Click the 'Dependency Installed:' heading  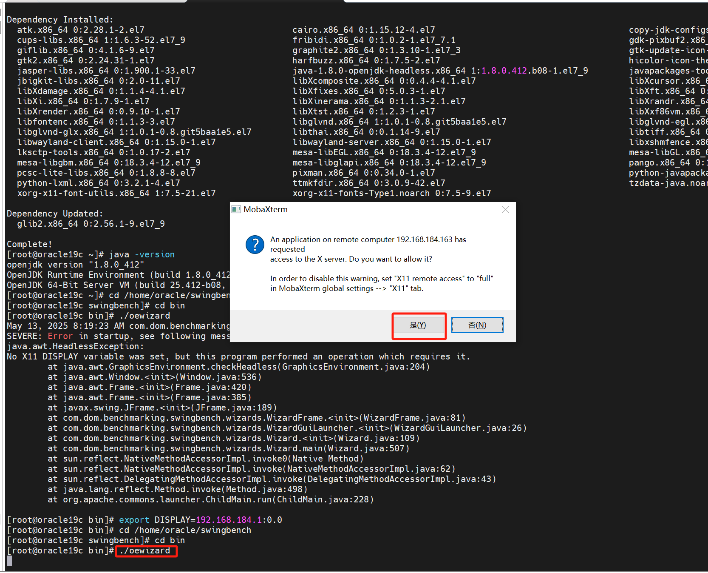pos(60,20)
